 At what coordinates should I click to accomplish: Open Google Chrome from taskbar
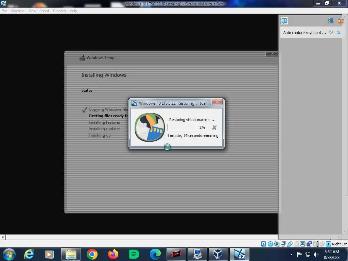pyautogui.click(x=92, y=254)
